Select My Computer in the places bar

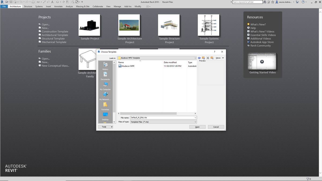(105, 86)
